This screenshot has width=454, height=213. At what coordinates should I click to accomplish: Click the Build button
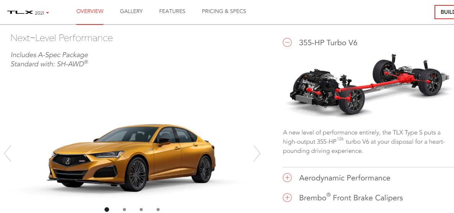click(444, 12)
